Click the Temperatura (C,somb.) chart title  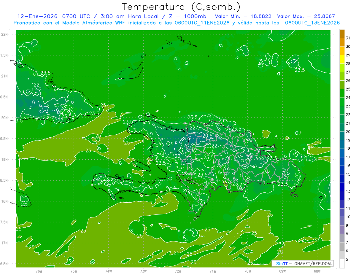[181, 7]
